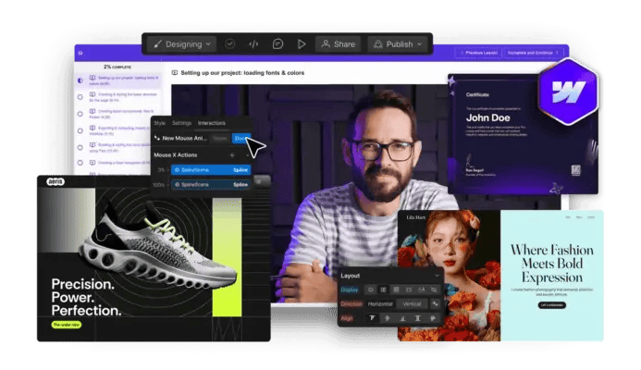Toggle circle beside 'Creating & styling the basic structure'
This screenshot has width=641, height=370.
[80, 97]
